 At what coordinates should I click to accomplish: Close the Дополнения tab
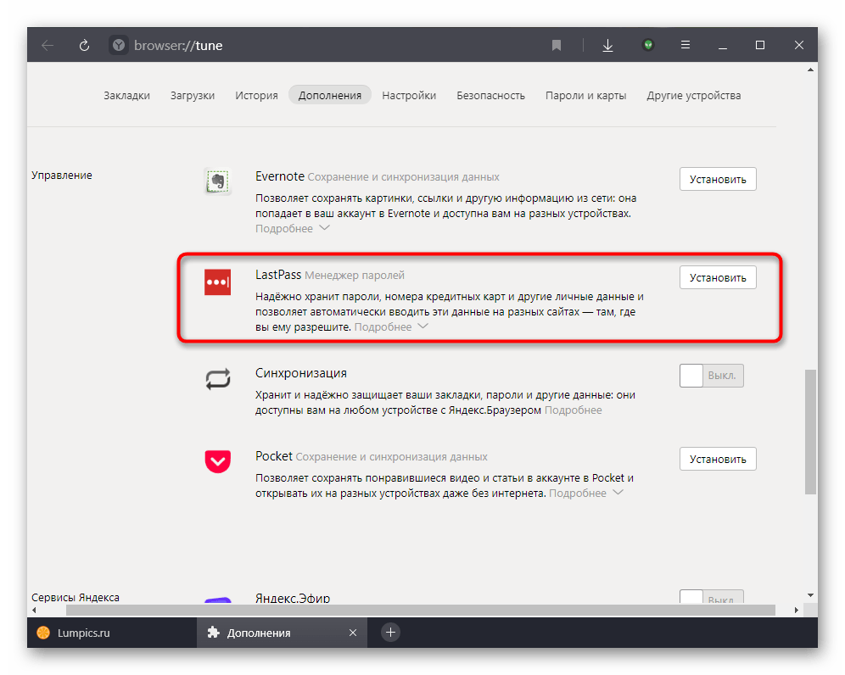[353, 633]
